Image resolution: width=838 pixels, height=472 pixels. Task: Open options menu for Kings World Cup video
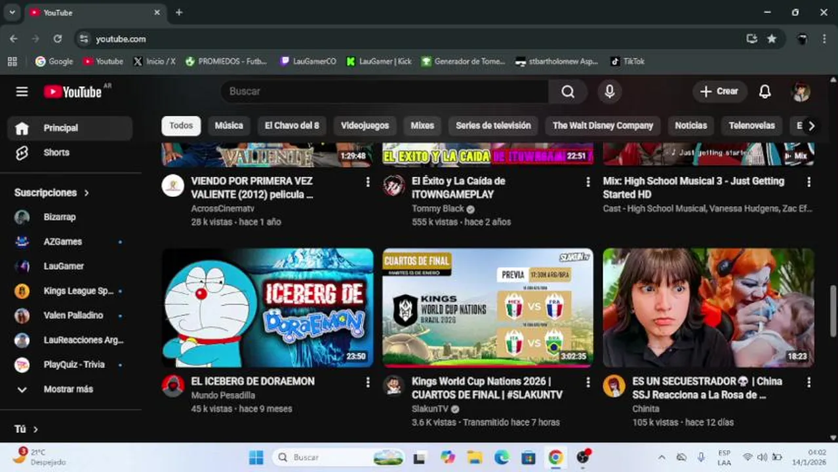tap(588, 382)
